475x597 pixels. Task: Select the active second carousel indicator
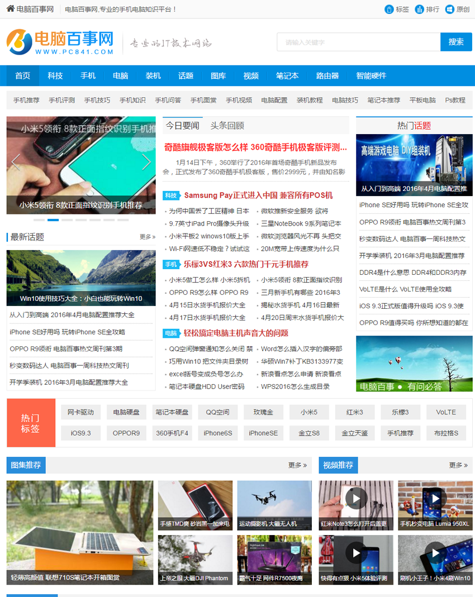click(53, 220)
